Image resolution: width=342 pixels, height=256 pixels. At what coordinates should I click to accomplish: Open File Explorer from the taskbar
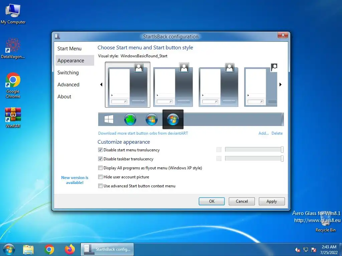pos(28,249)
